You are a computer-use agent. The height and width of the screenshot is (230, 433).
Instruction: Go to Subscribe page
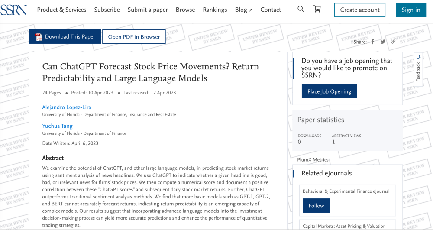pos(107,10)
